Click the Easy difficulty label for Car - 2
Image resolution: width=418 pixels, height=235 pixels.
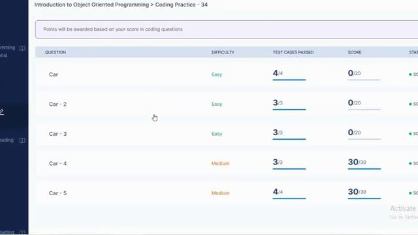pyautogui.click(x=217, y=104)
